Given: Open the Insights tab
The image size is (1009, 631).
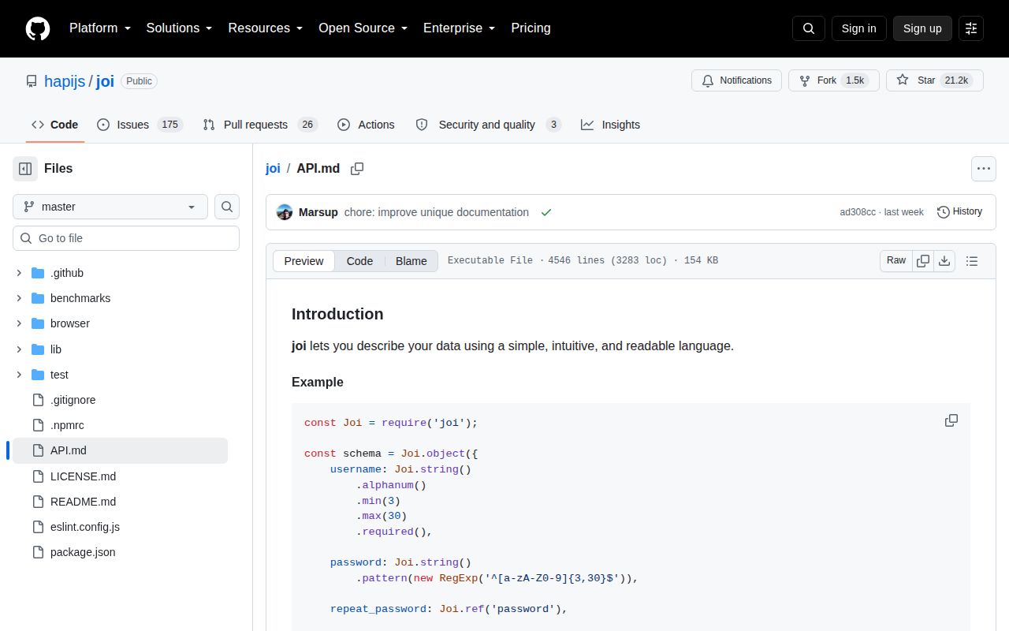Looking at the screenshot, I should coord(610,125).
